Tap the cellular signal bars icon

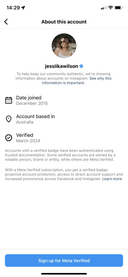tap(104, 8)
